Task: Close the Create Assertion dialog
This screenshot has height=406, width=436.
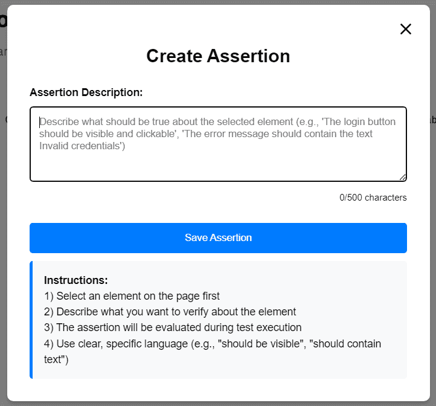Action: tap(406, 29)
